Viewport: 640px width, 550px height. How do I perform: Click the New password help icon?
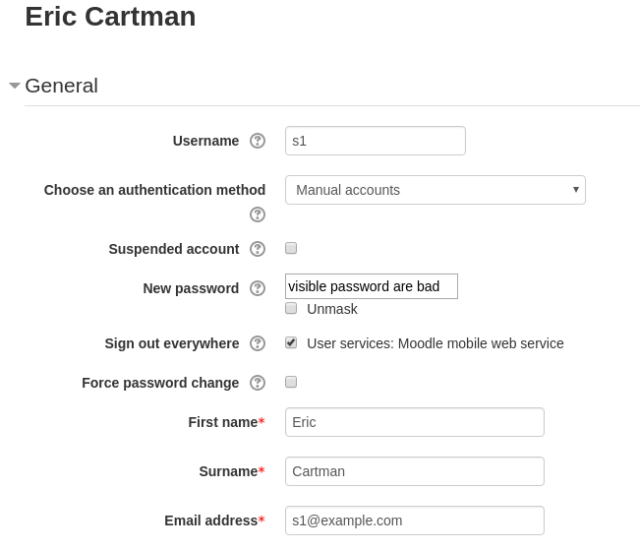pyautogui.click(x=258, y=288)
